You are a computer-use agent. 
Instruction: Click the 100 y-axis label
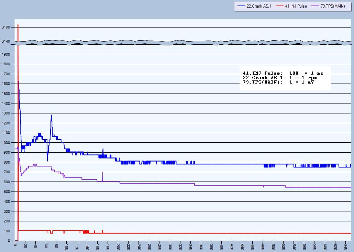click(7, 231)
